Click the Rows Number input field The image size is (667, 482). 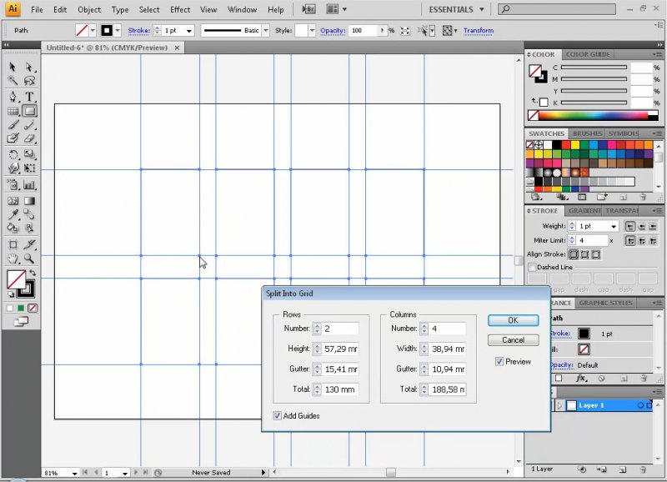click(x=340, y=329)
